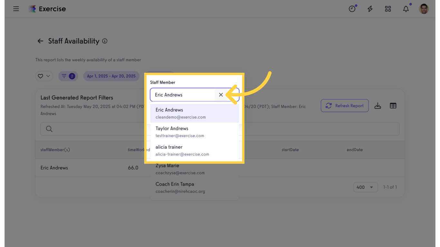
Task: Click the user profile avatar
Action: click(x=424, y=9)
